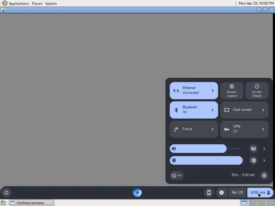The width and height of the screenshot is (275, 206).
Task: Close the Untitled window
Action: (272, 10)
